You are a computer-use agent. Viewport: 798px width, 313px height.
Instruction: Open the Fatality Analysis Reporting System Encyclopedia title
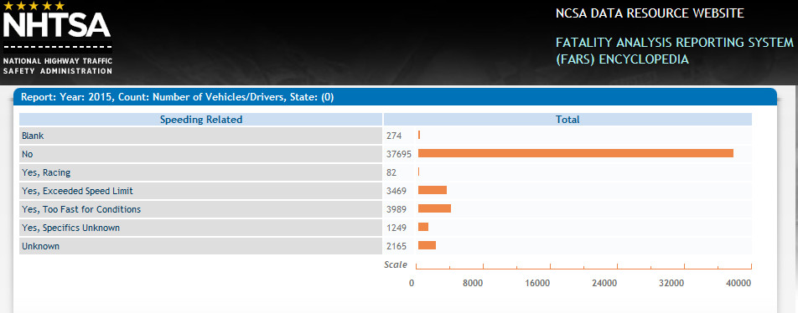(674, 51)
